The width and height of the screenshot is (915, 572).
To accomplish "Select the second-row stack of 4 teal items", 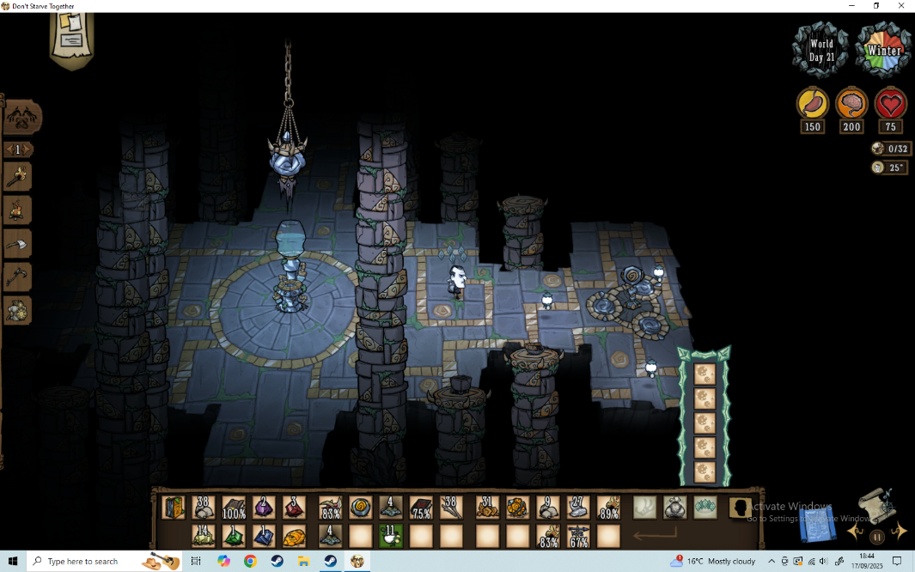I will pos(330,536).
